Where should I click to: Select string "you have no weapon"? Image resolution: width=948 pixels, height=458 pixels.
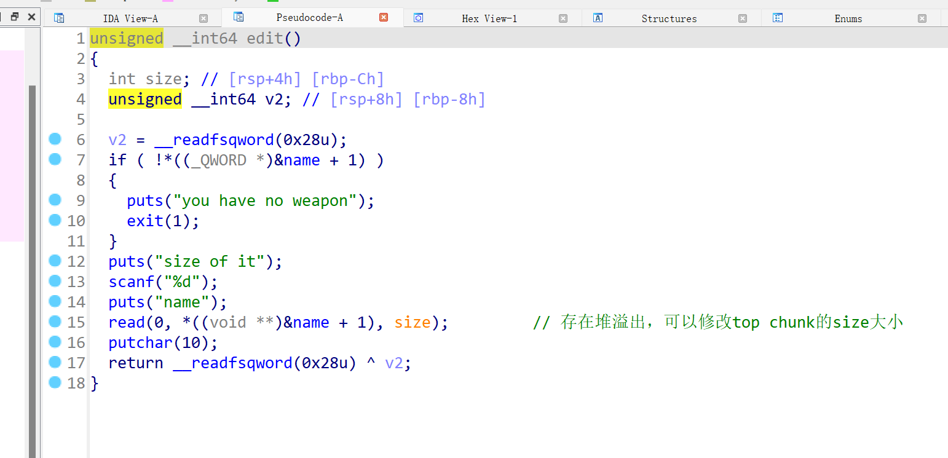point(264,201)
